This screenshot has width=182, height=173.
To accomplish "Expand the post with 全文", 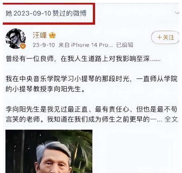I will pyautogui.click(x=171, y=119).
